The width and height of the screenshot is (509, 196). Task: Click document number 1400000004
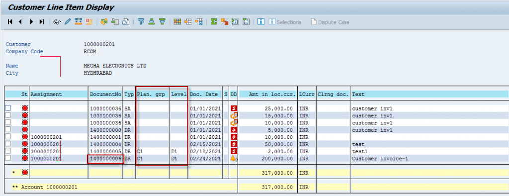[x=105, y=144]
